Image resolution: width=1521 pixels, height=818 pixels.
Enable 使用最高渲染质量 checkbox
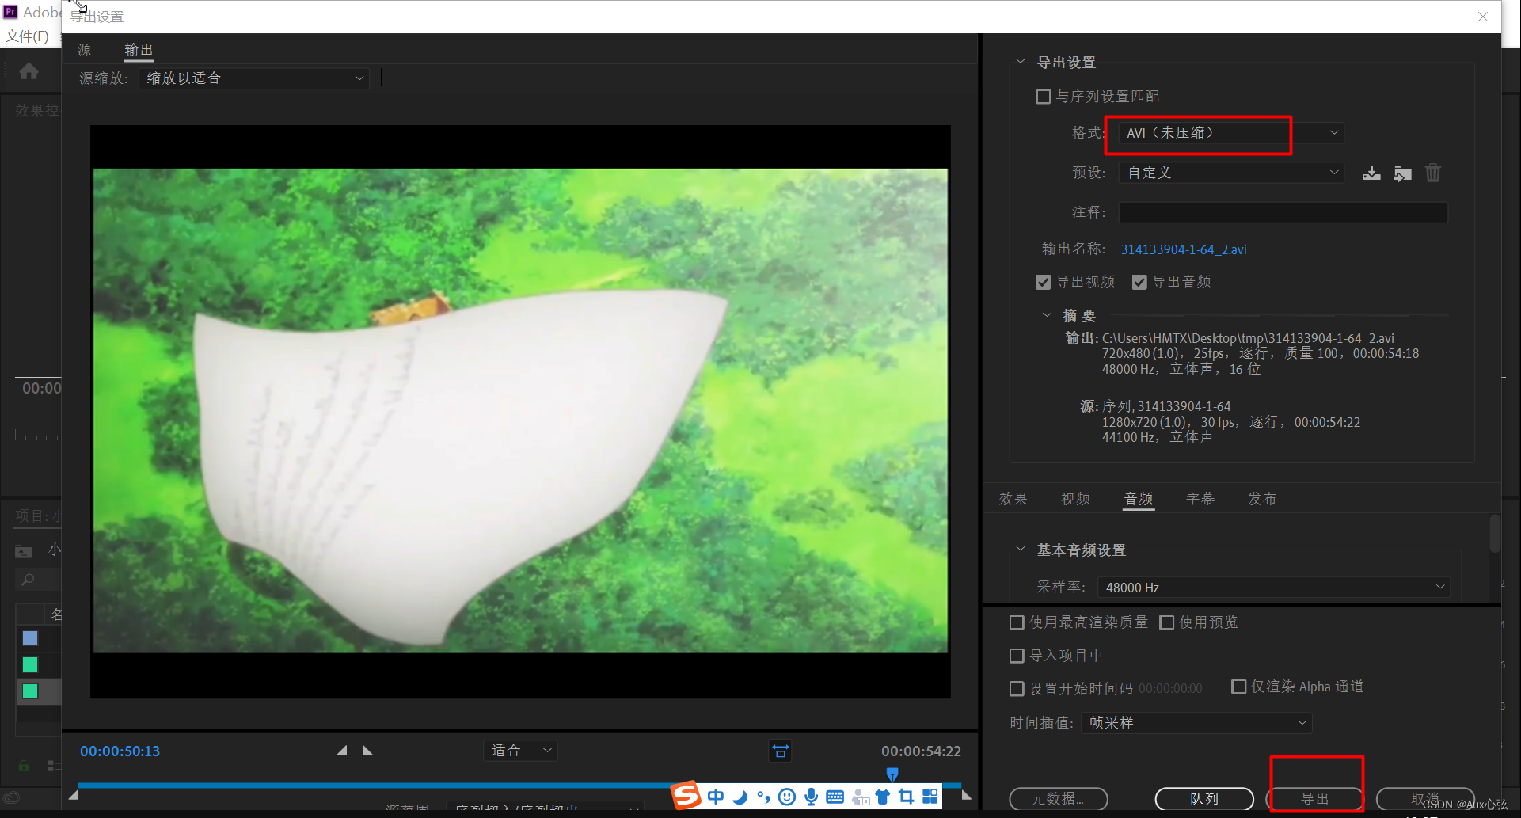pyautogui.click(x=1017, y=623)
